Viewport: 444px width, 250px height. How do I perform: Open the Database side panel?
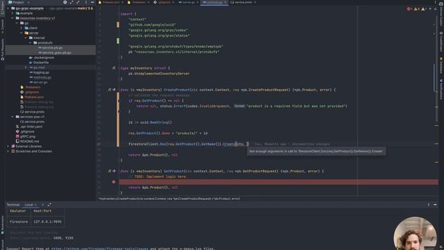pyautogui.click(x=441, y=66)
